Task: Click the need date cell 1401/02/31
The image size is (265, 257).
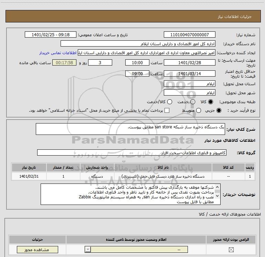Action: click(29, 176)
